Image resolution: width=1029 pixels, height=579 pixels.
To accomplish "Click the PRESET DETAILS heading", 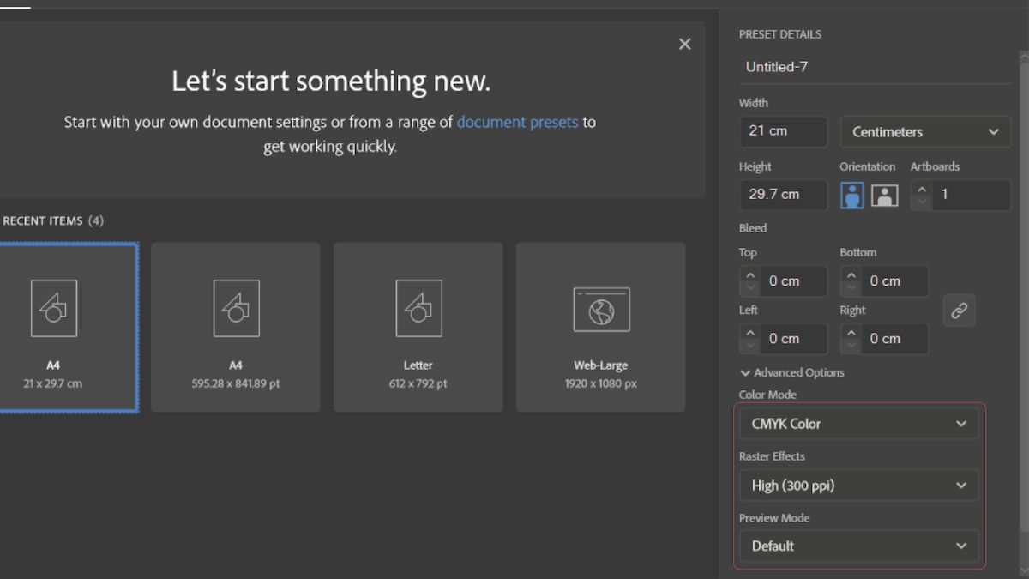I will click(780, 34).
